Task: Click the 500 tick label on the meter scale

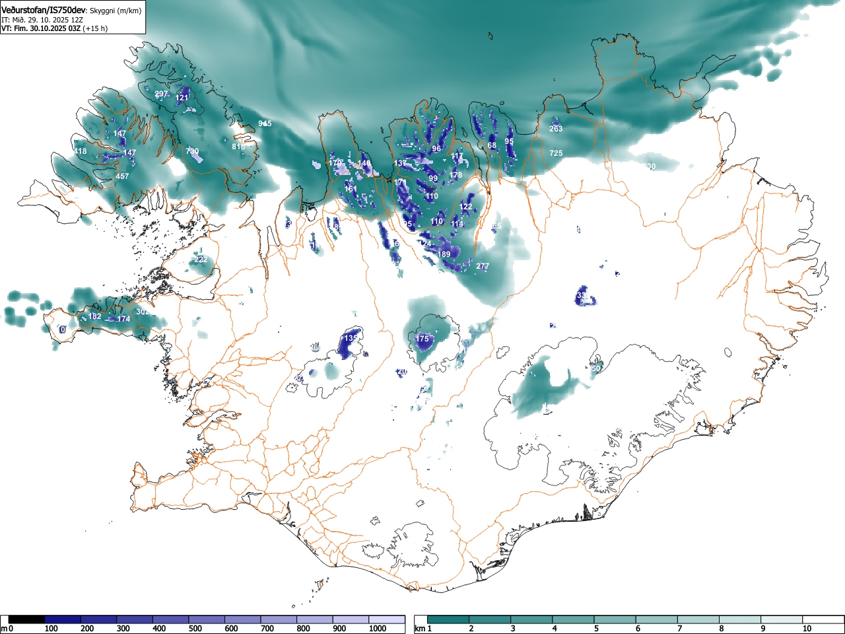Action: coord(195,629)
